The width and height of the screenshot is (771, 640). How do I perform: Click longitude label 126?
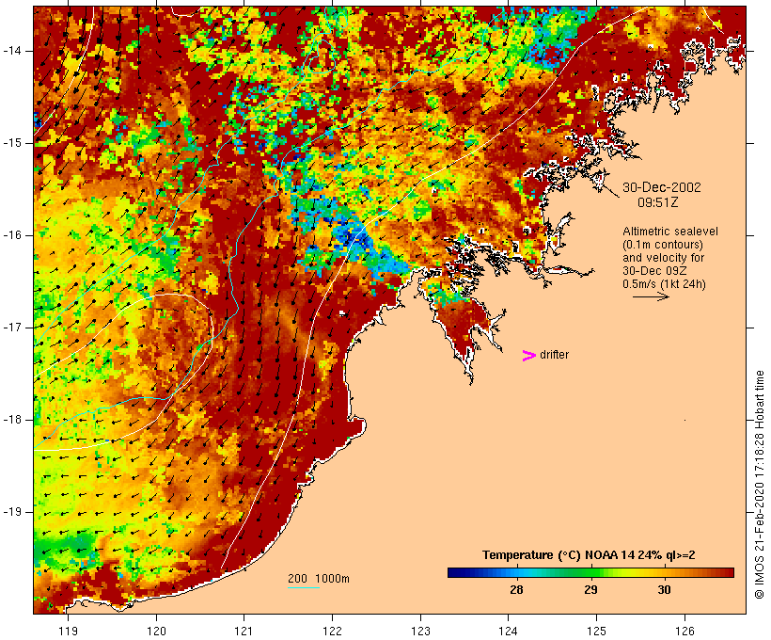684,631
